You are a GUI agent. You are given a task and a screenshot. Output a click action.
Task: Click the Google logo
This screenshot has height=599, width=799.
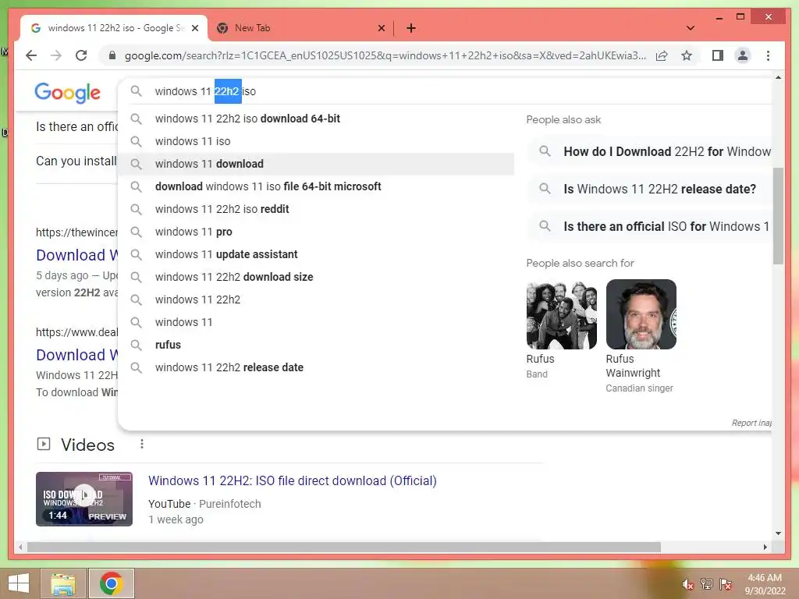pyautogui.click(x=67, y=93)
